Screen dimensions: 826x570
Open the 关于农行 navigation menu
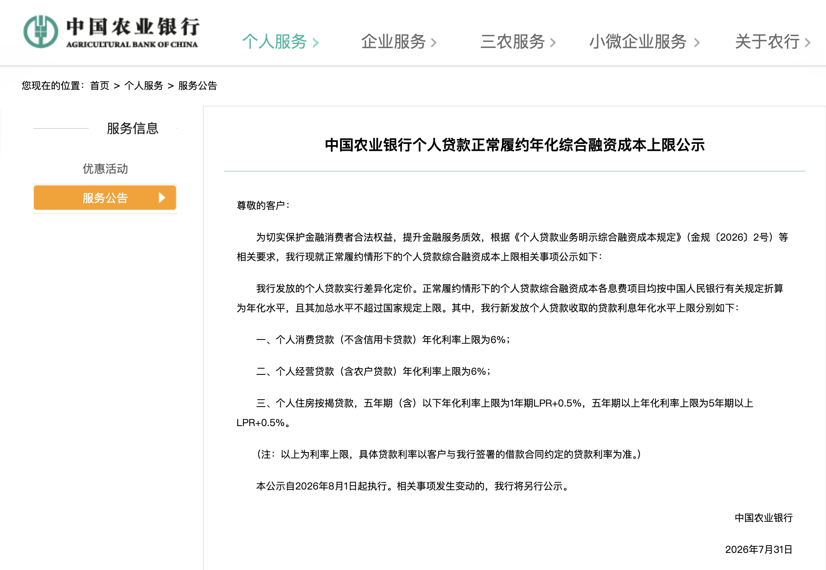[767, 41]
